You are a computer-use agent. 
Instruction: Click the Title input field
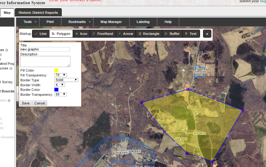(45, 49)
